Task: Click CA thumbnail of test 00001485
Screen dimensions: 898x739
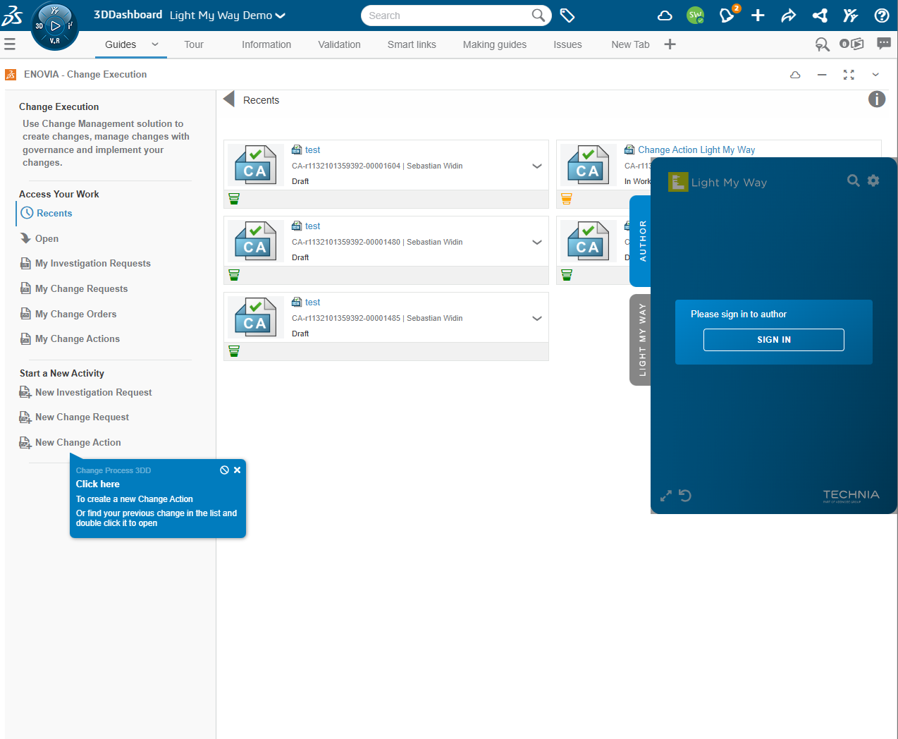Action: 255,317
